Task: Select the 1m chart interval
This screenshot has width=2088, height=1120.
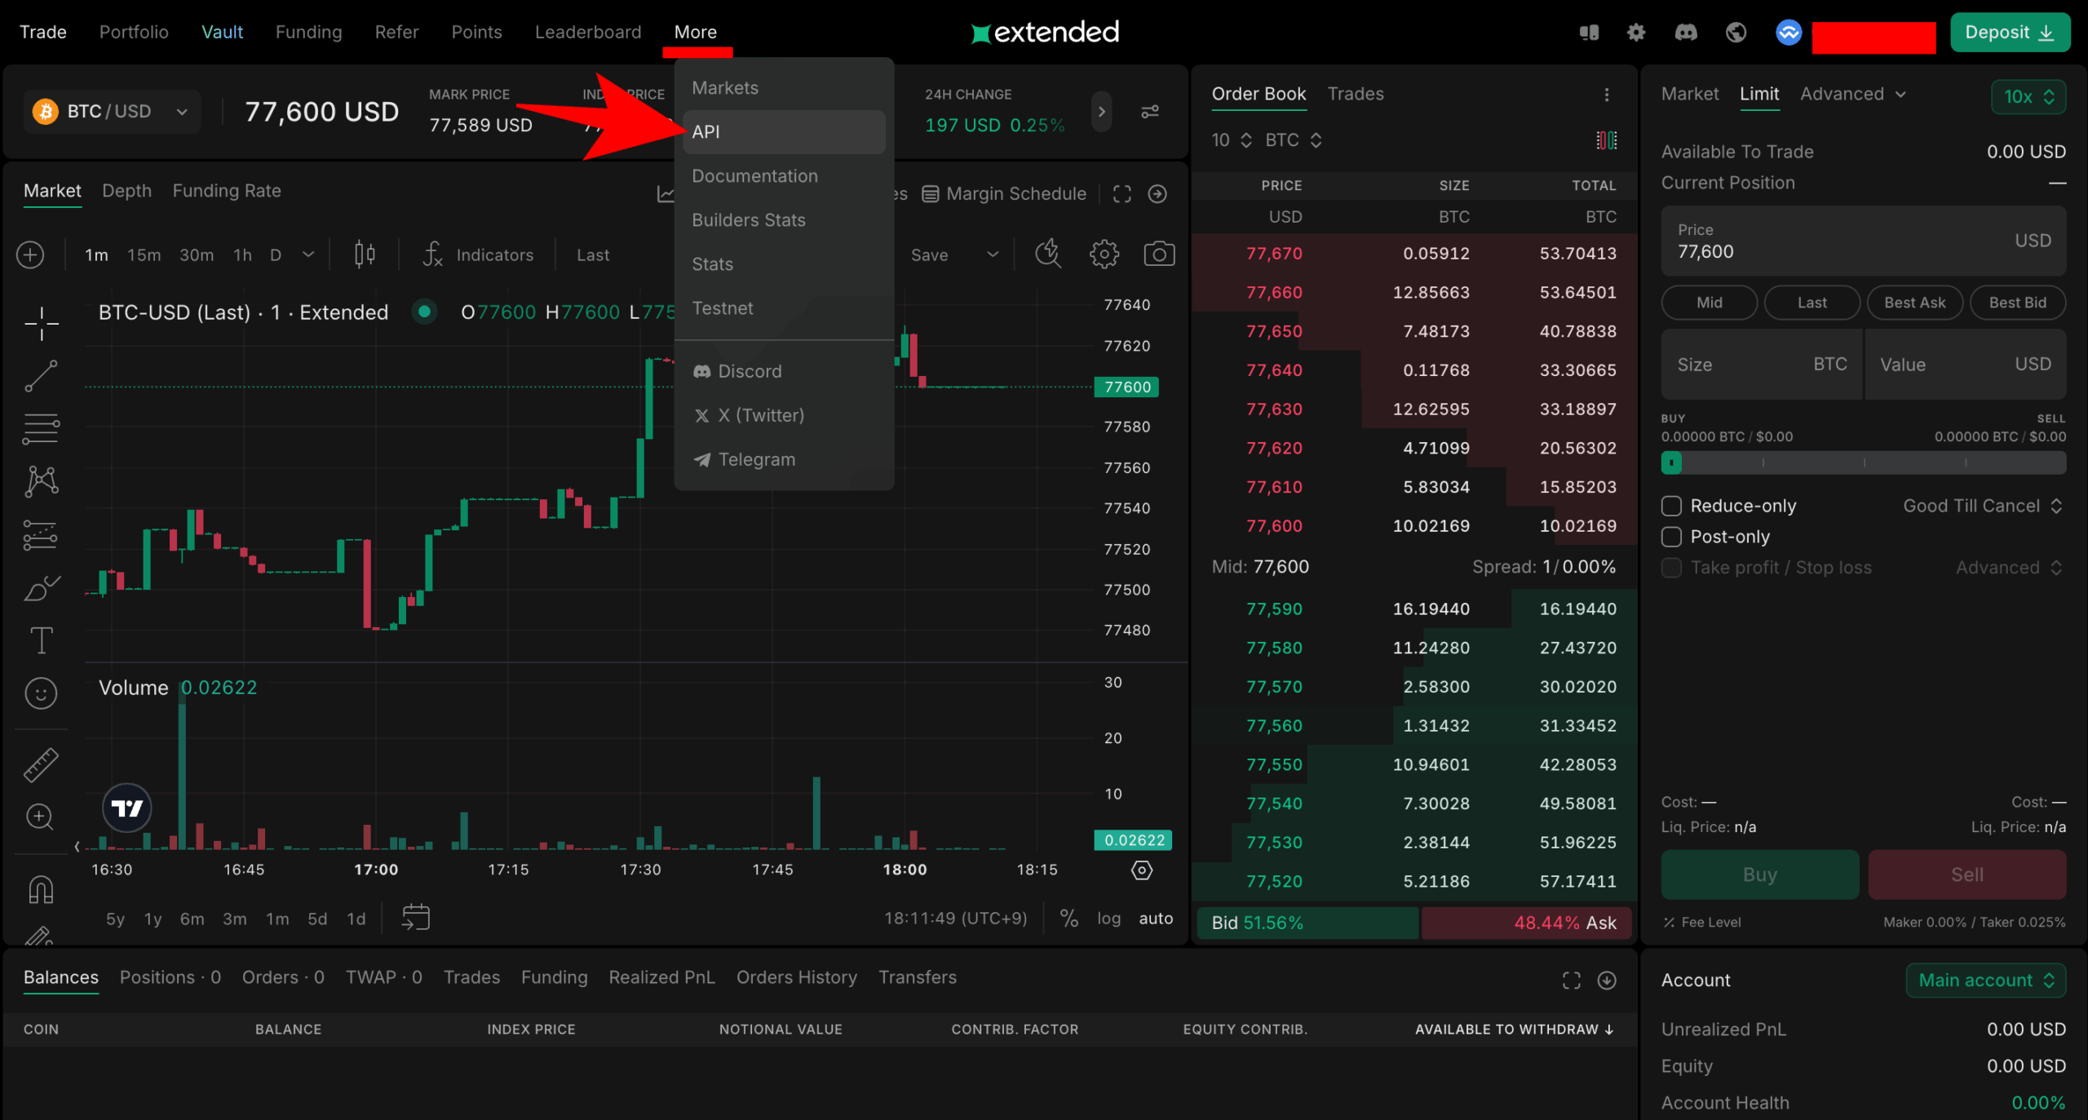Action: (96, 255)
